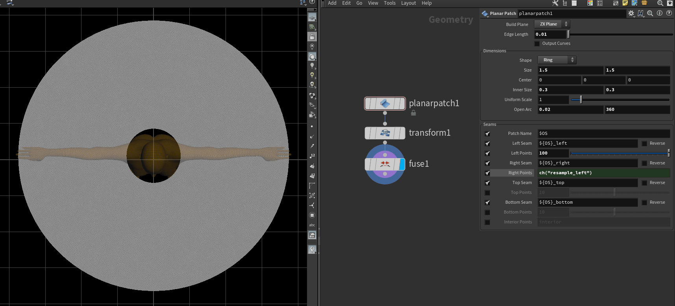Open the Add menu
Screen dimensions: 675x306
point(332,3)
